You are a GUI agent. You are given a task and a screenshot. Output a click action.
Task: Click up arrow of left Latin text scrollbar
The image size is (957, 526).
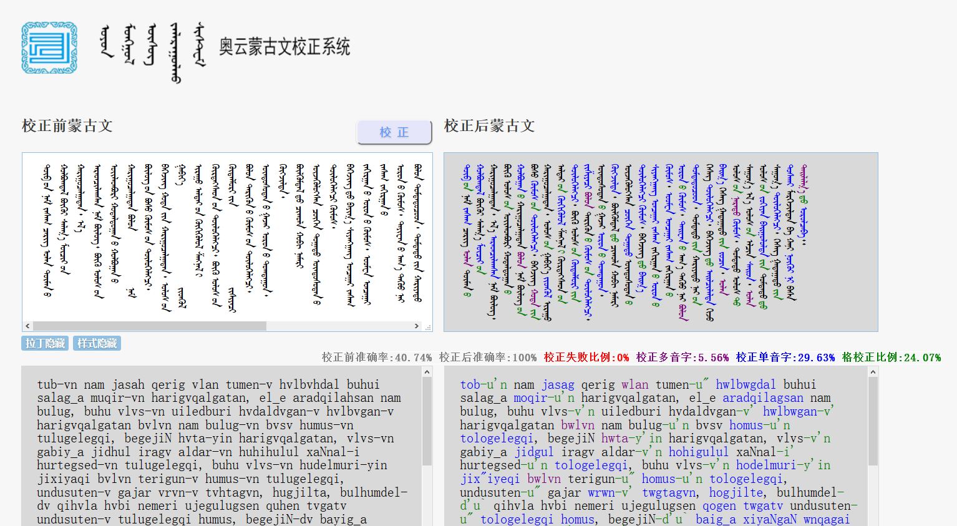tap(427, 373)
